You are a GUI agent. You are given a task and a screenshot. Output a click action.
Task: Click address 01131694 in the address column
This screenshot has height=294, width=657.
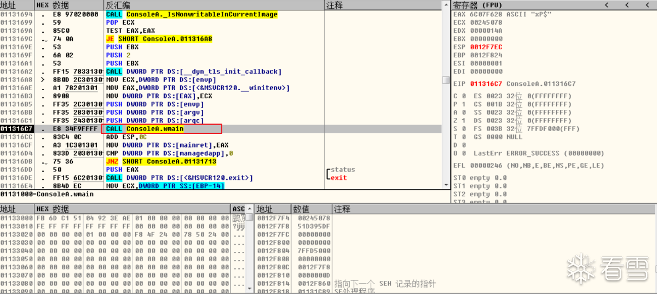pos(16,14)
